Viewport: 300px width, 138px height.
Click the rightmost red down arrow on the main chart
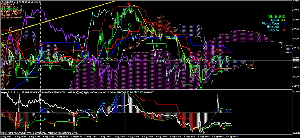click(x=217, y=50)
